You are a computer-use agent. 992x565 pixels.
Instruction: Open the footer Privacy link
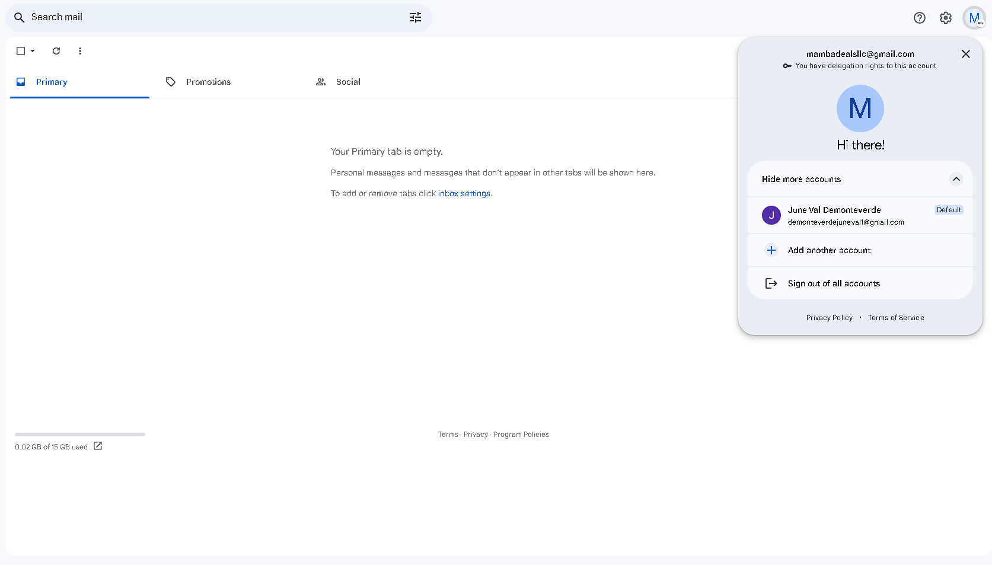coord(476,435)
